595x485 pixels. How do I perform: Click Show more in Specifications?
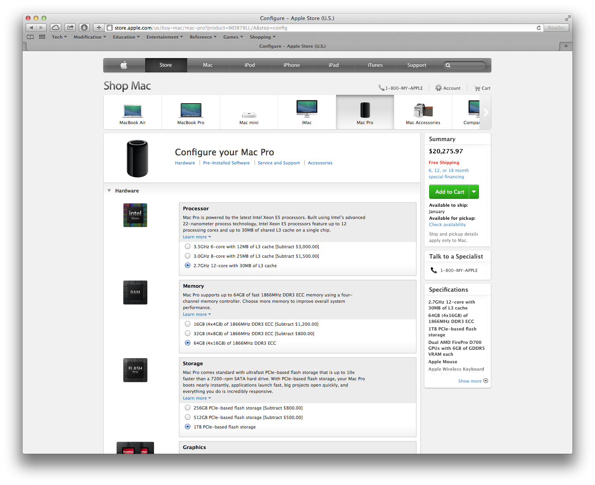click(473, 381)
